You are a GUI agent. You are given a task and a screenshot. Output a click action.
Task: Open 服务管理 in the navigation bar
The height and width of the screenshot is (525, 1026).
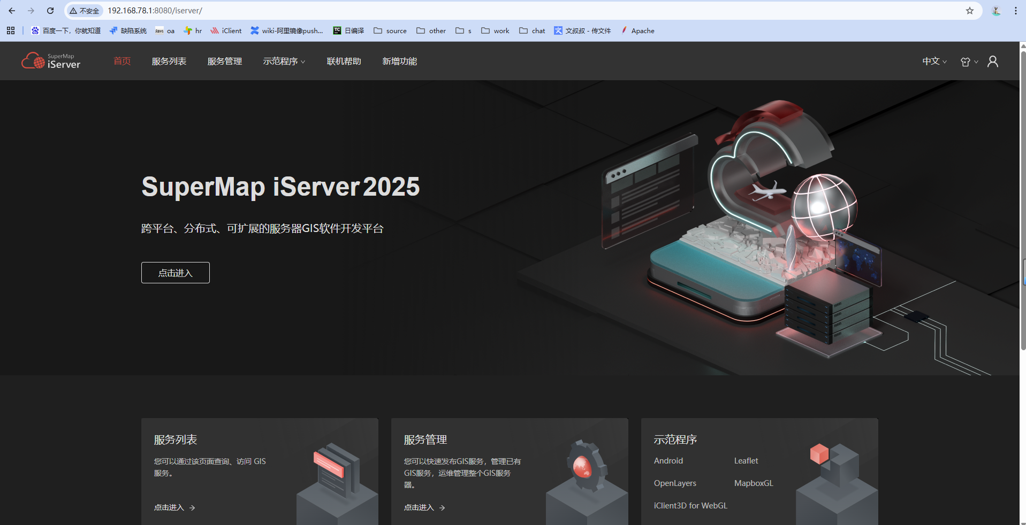pyautogui.click(x=225, y=61)
